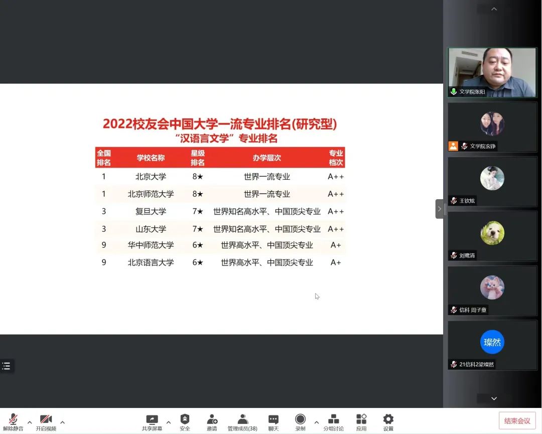The width and height of the screenshot is (542, 434).
Task: Click the muted mic icon of 21信科2梁璨然
Action: [454, 364]
